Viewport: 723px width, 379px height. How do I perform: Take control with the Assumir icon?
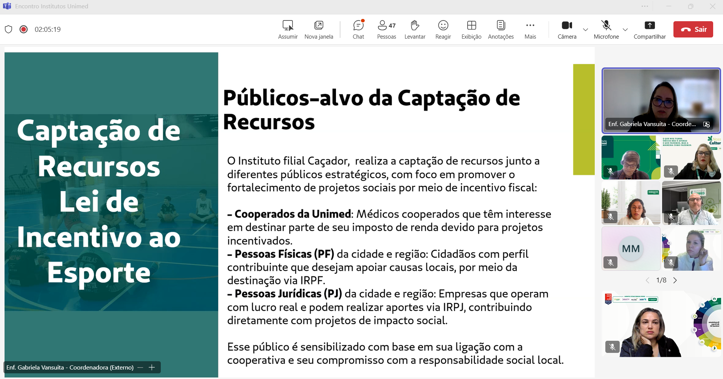coord(288,29)
